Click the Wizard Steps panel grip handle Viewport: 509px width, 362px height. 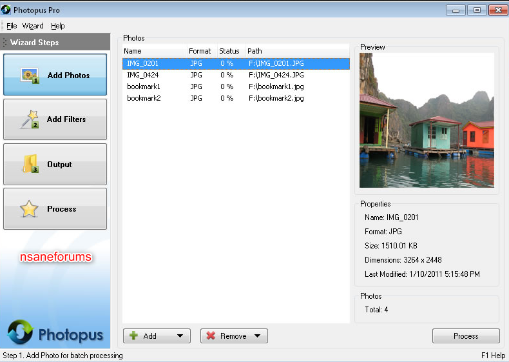pos(5,43)
